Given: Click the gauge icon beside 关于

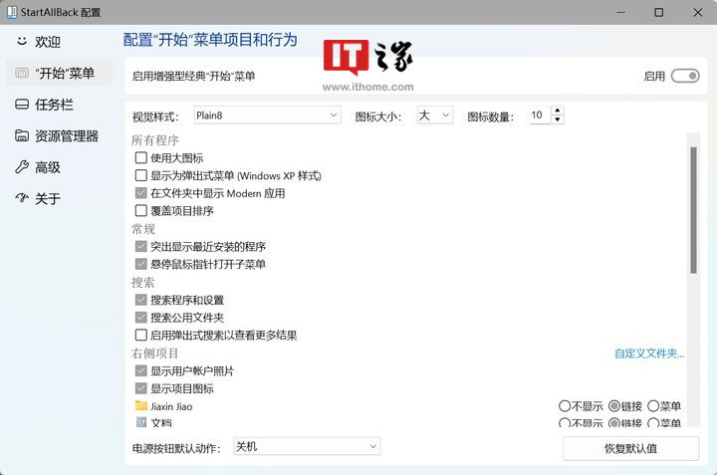Looking at the screenshot, I should tap(22, 198).
